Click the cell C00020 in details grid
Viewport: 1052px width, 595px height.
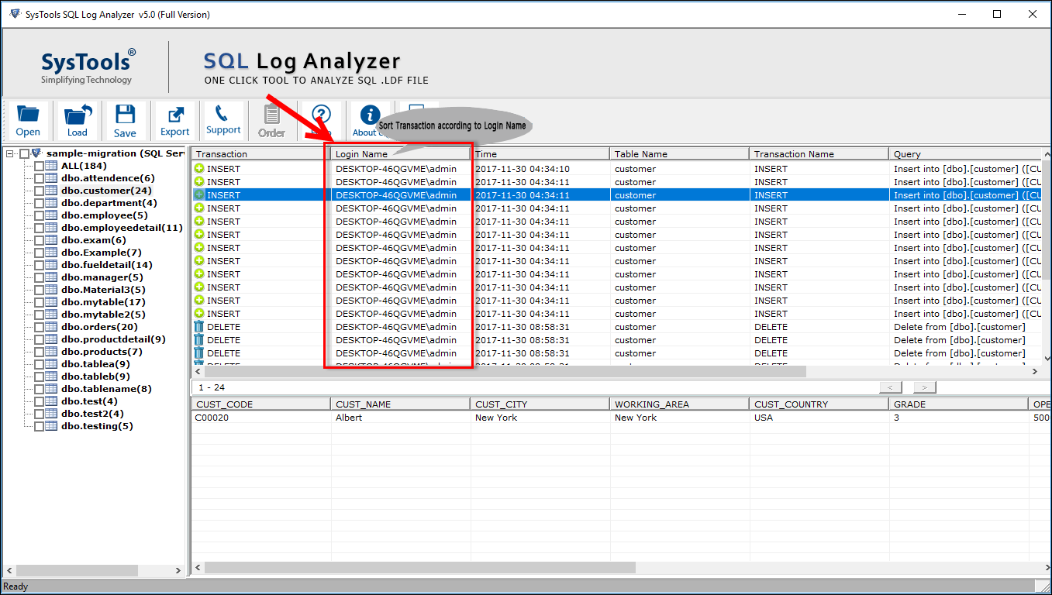[261, 418]
